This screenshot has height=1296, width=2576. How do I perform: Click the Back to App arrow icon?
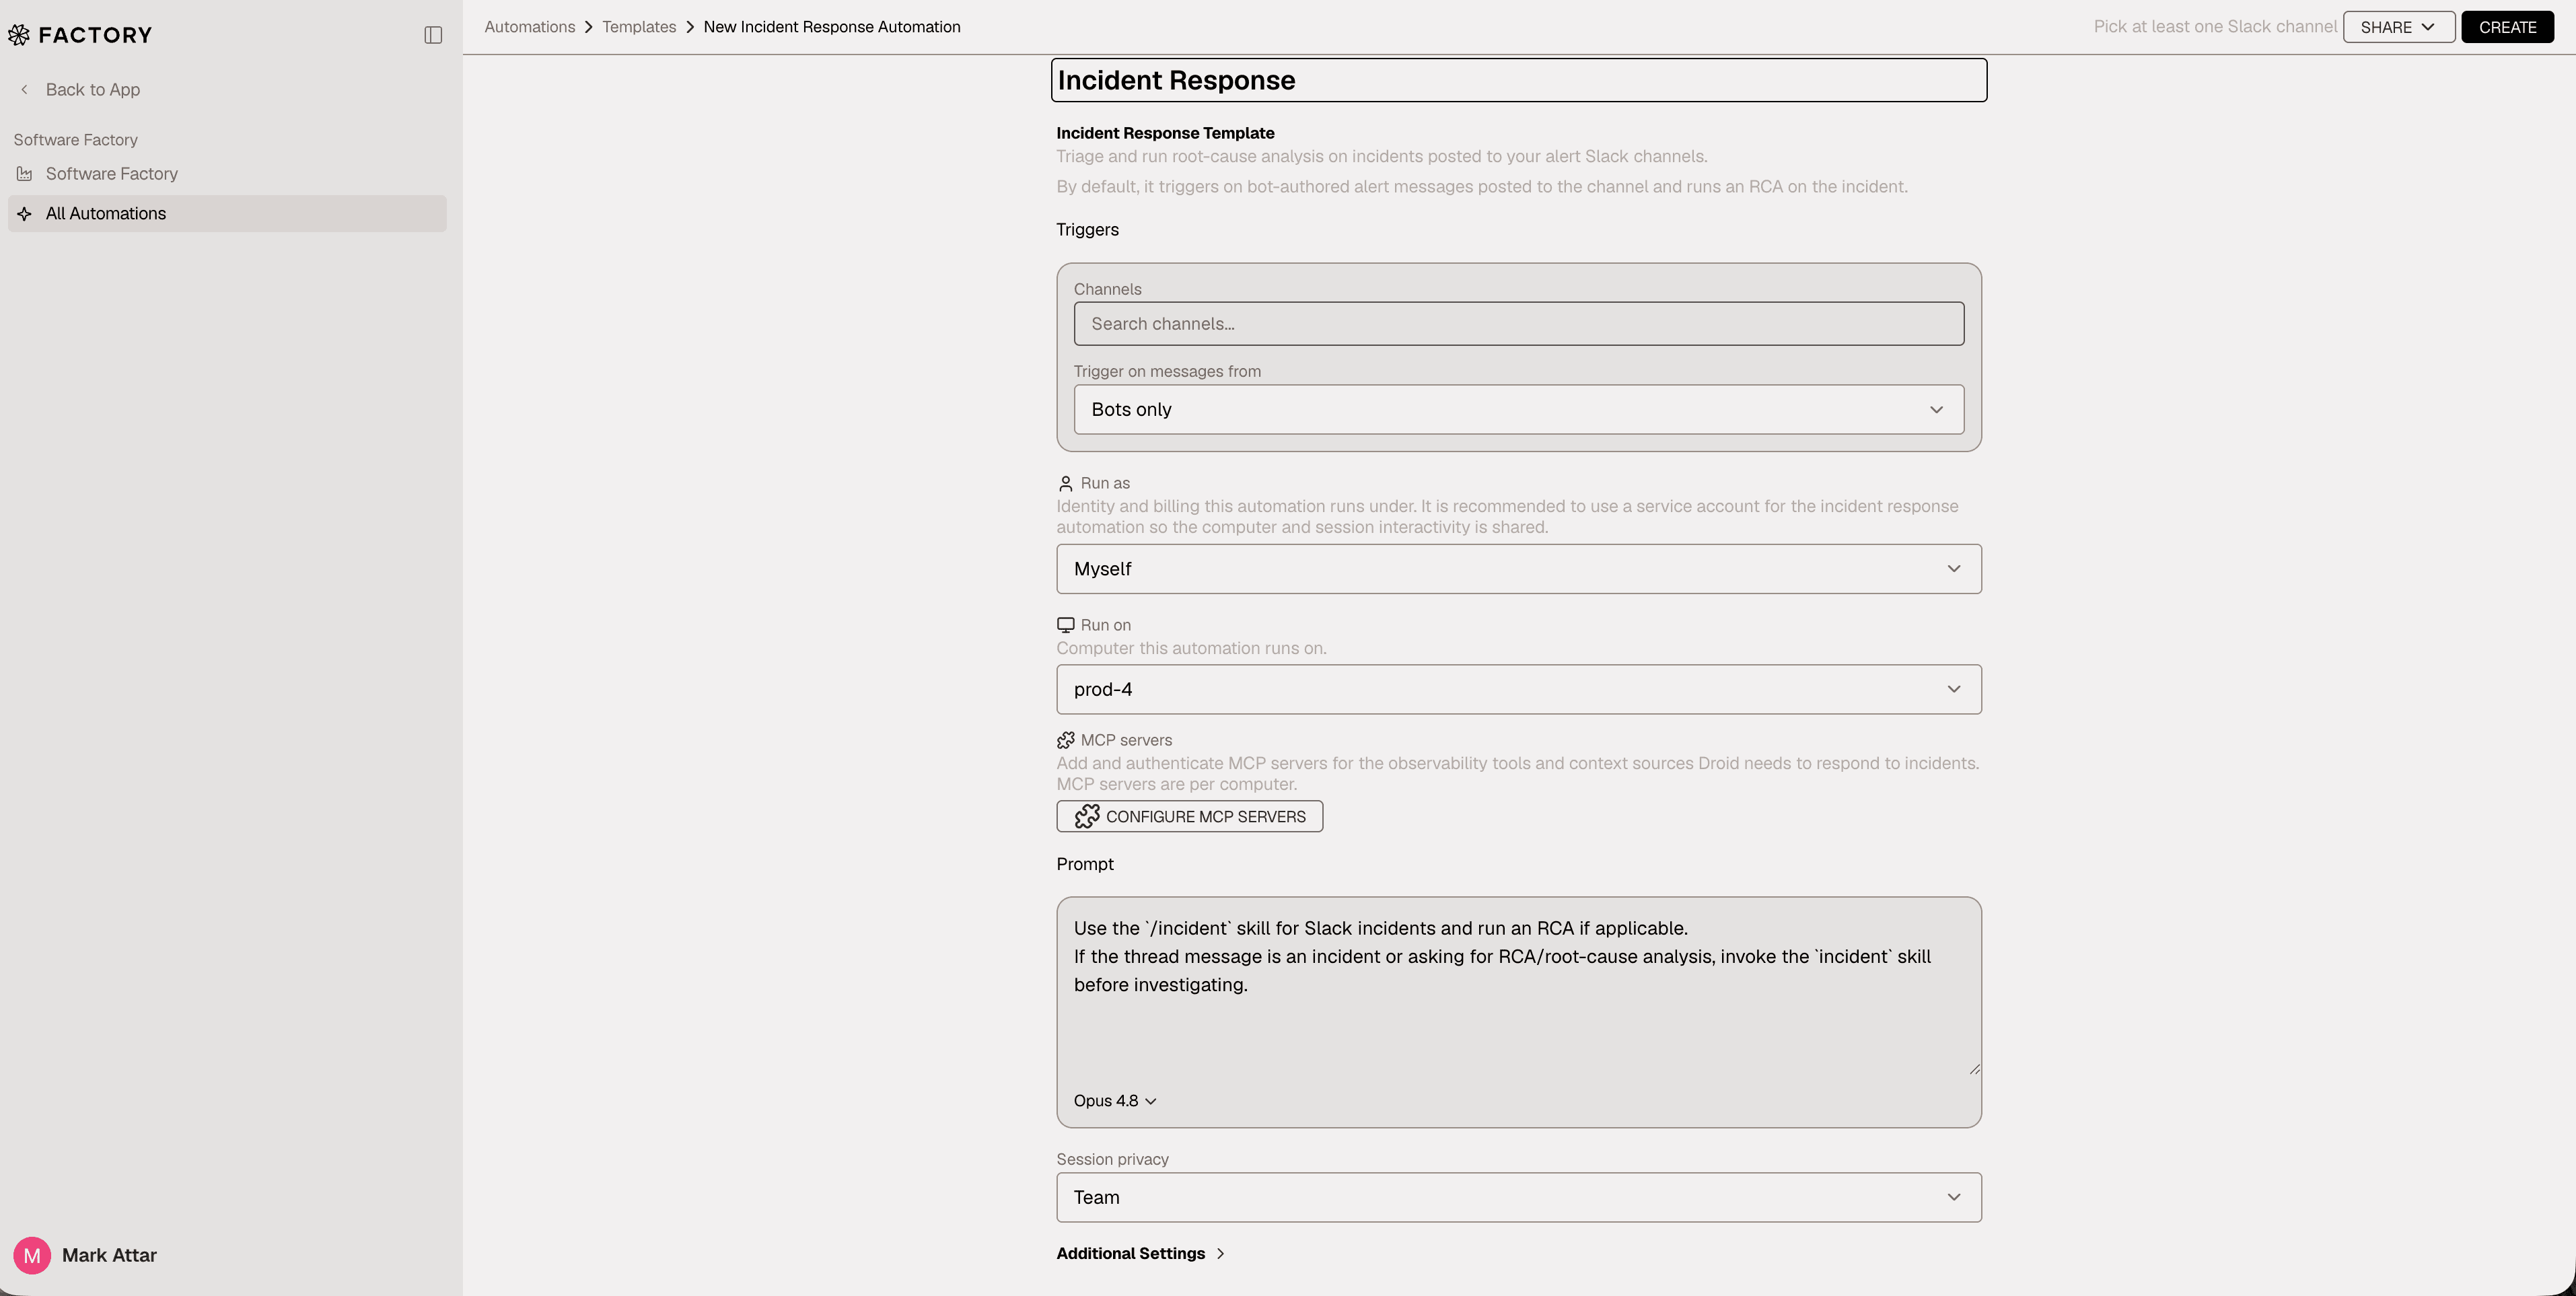24,89
